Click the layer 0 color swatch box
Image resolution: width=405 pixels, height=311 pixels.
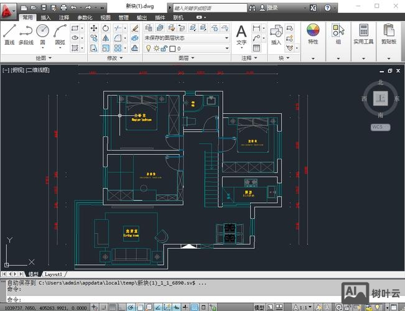(172, 48)
